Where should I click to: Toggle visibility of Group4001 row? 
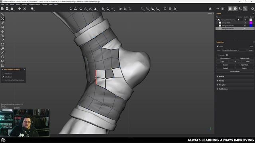pos(245,23)
